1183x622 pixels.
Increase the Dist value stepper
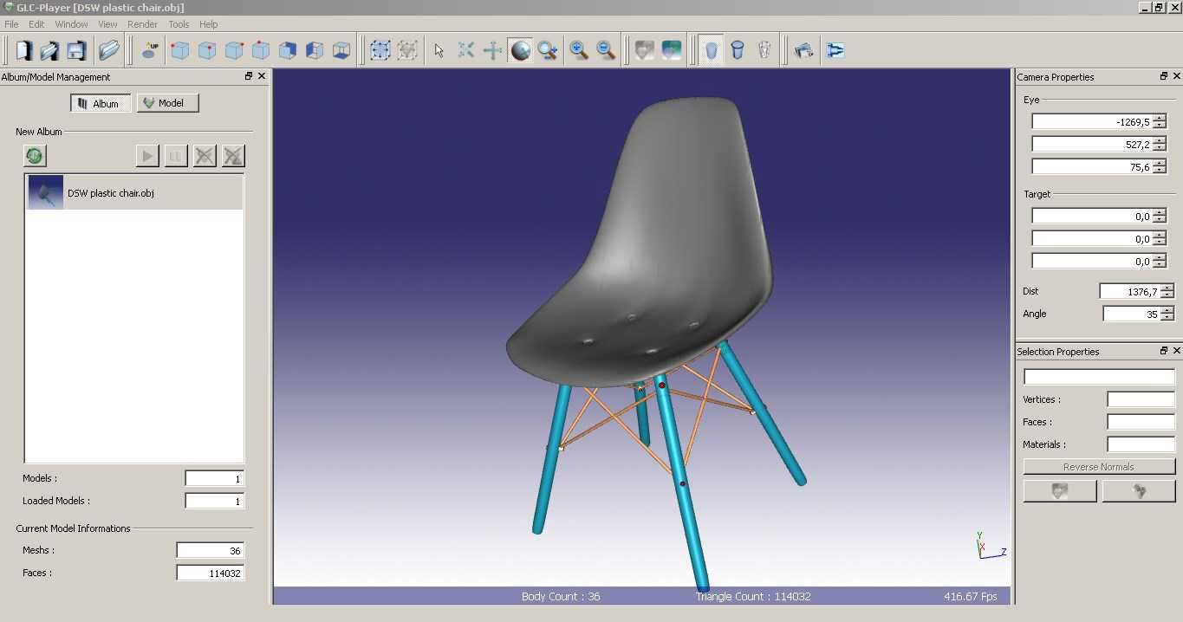click(x=1167, y=288)
